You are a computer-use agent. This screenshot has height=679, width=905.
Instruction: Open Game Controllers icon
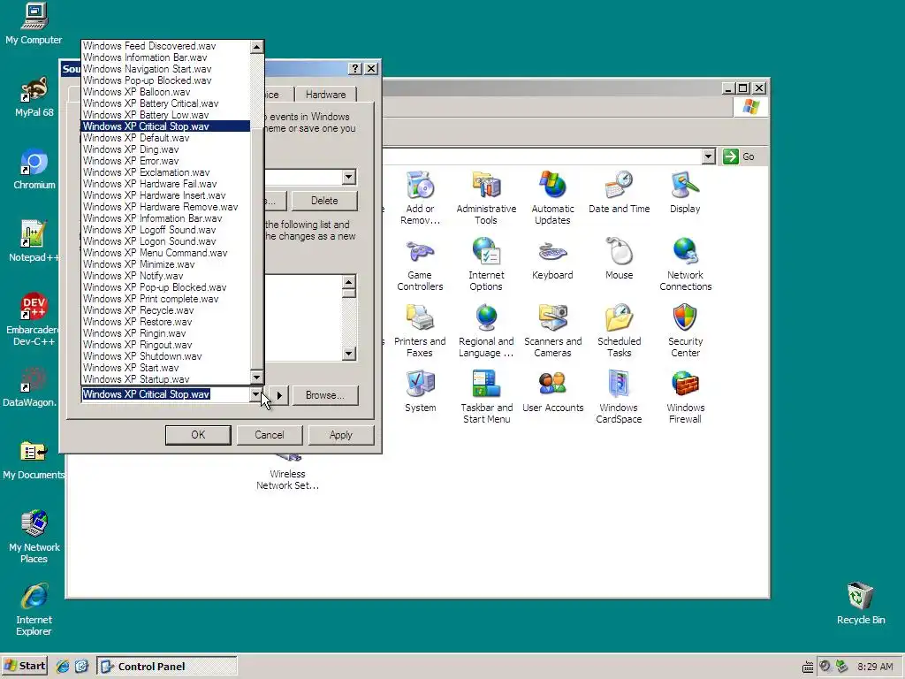coord(420,263)
